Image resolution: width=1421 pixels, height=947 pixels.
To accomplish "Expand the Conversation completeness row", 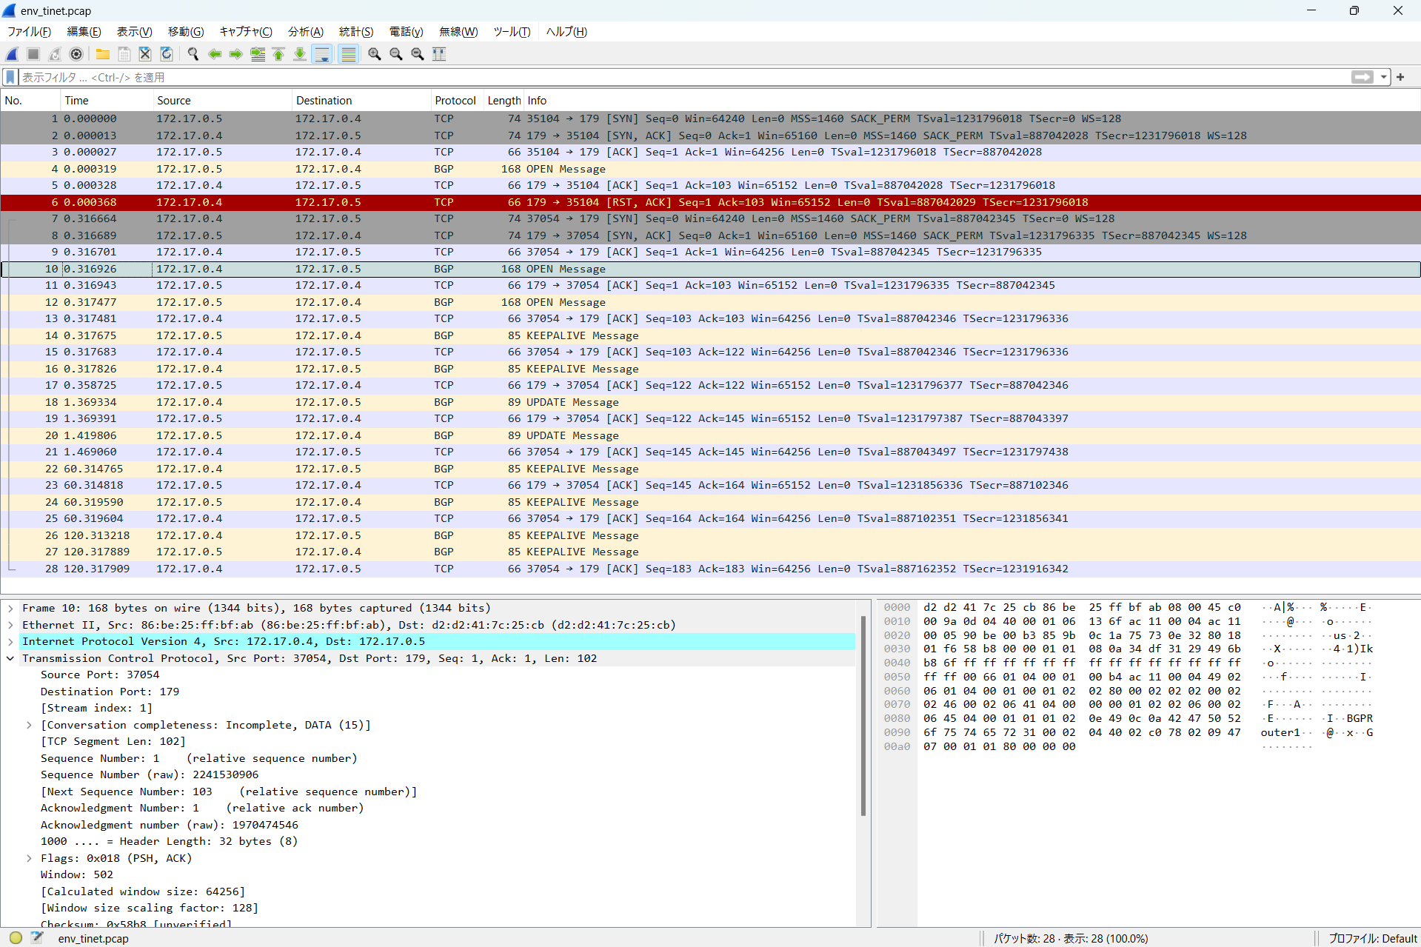I will pos(29,725).
